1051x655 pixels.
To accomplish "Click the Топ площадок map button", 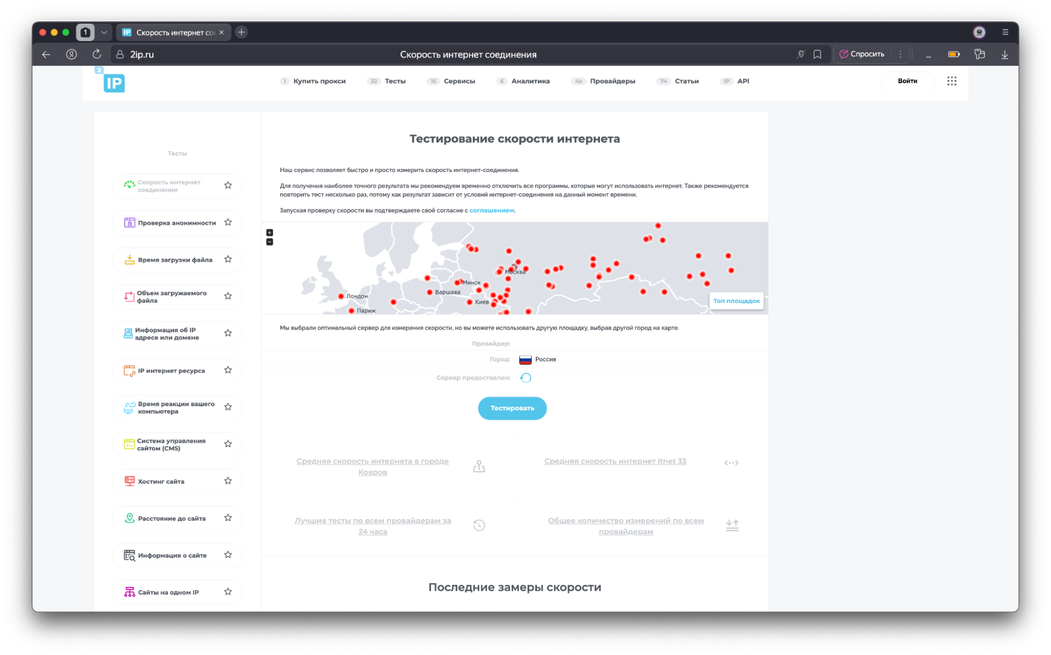I will point(736,301).
